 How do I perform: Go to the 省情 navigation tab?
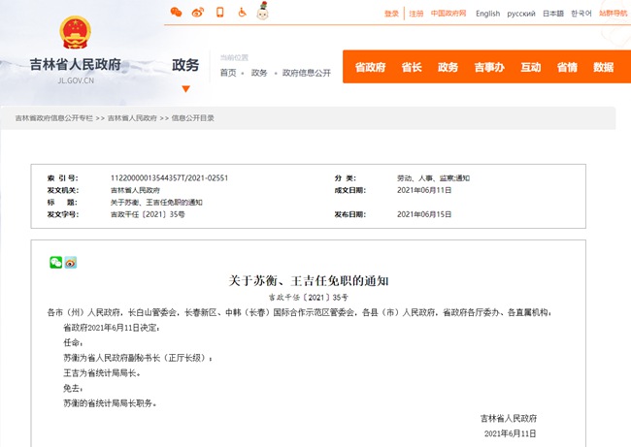[x=567, y=67]
